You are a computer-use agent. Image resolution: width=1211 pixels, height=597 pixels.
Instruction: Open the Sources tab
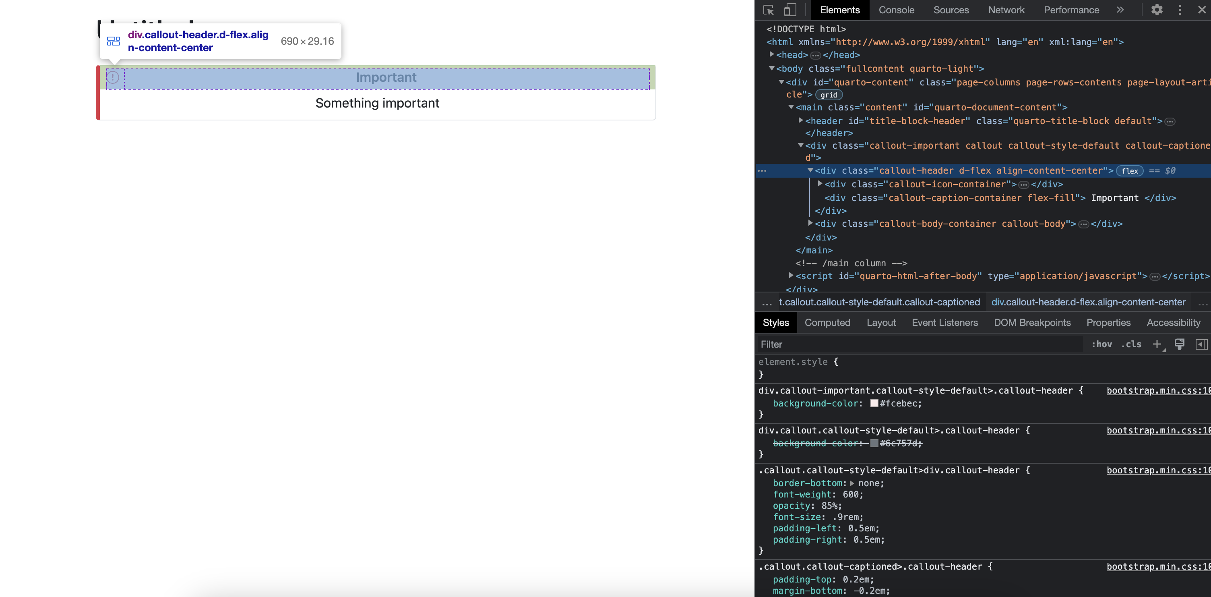coord(951,10)
